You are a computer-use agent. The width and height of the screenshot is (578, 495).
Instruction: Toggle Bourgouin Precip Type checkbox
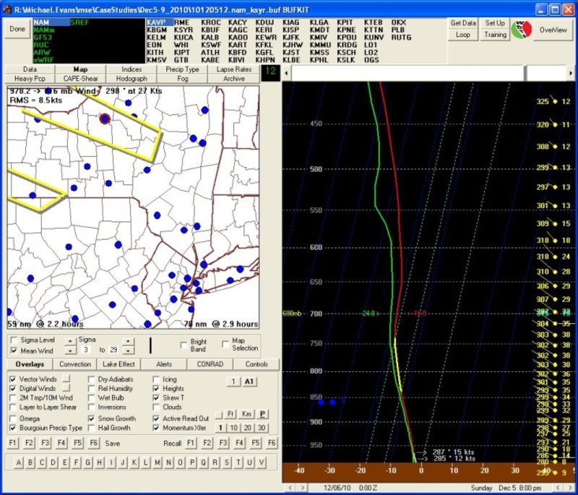[x=13, y=428]
